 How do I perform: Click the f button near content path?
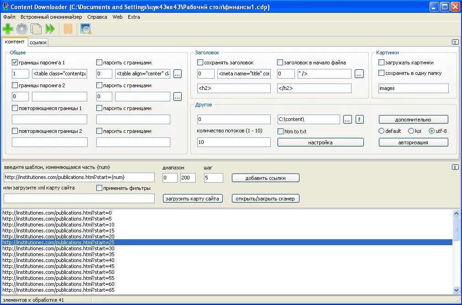point(359,119)
